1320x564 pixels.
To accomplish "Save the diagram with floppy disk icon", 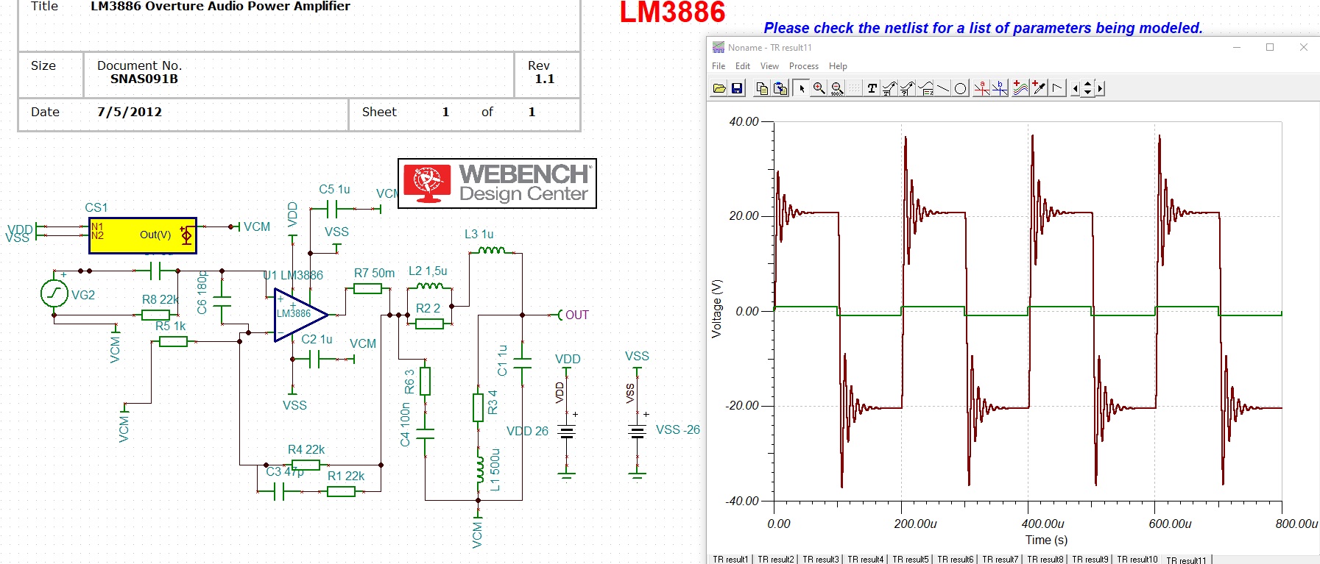I will 737,88.
